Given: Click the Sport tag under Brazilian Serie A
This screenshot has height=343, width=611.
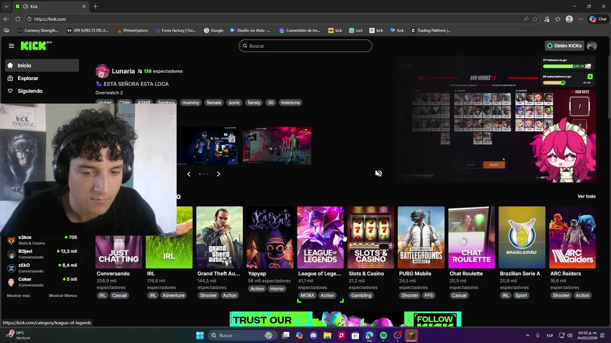Looking at the screenshot, I should tap(521, 295).
